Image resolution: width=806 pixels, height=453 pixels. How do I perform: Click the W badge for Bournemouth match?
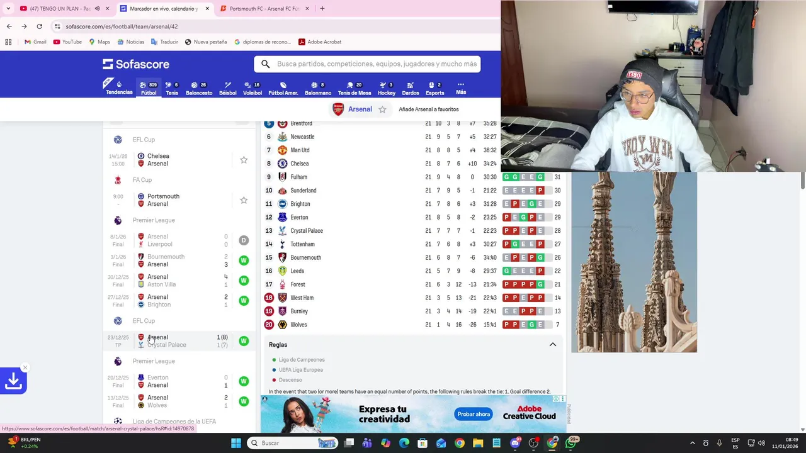(x=244, y=260)
